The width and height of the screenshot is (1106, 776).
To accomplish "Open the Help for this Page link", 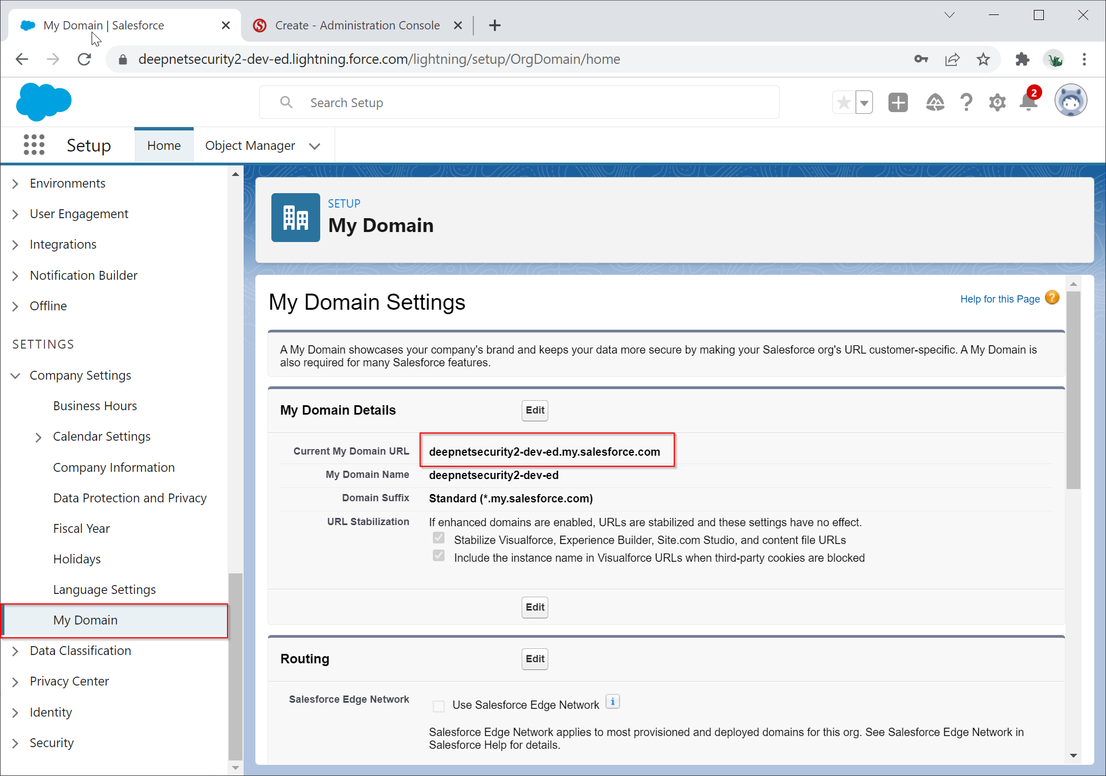I will point(999,299).
